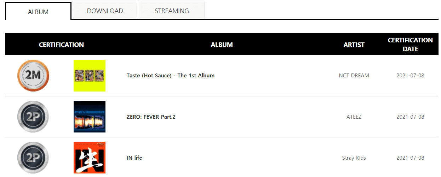441x177 pixels.
Task: Click the Taste (Hot Sauce) - The 1st Album title
Action: pyautogui.click(x=170, y=76)
